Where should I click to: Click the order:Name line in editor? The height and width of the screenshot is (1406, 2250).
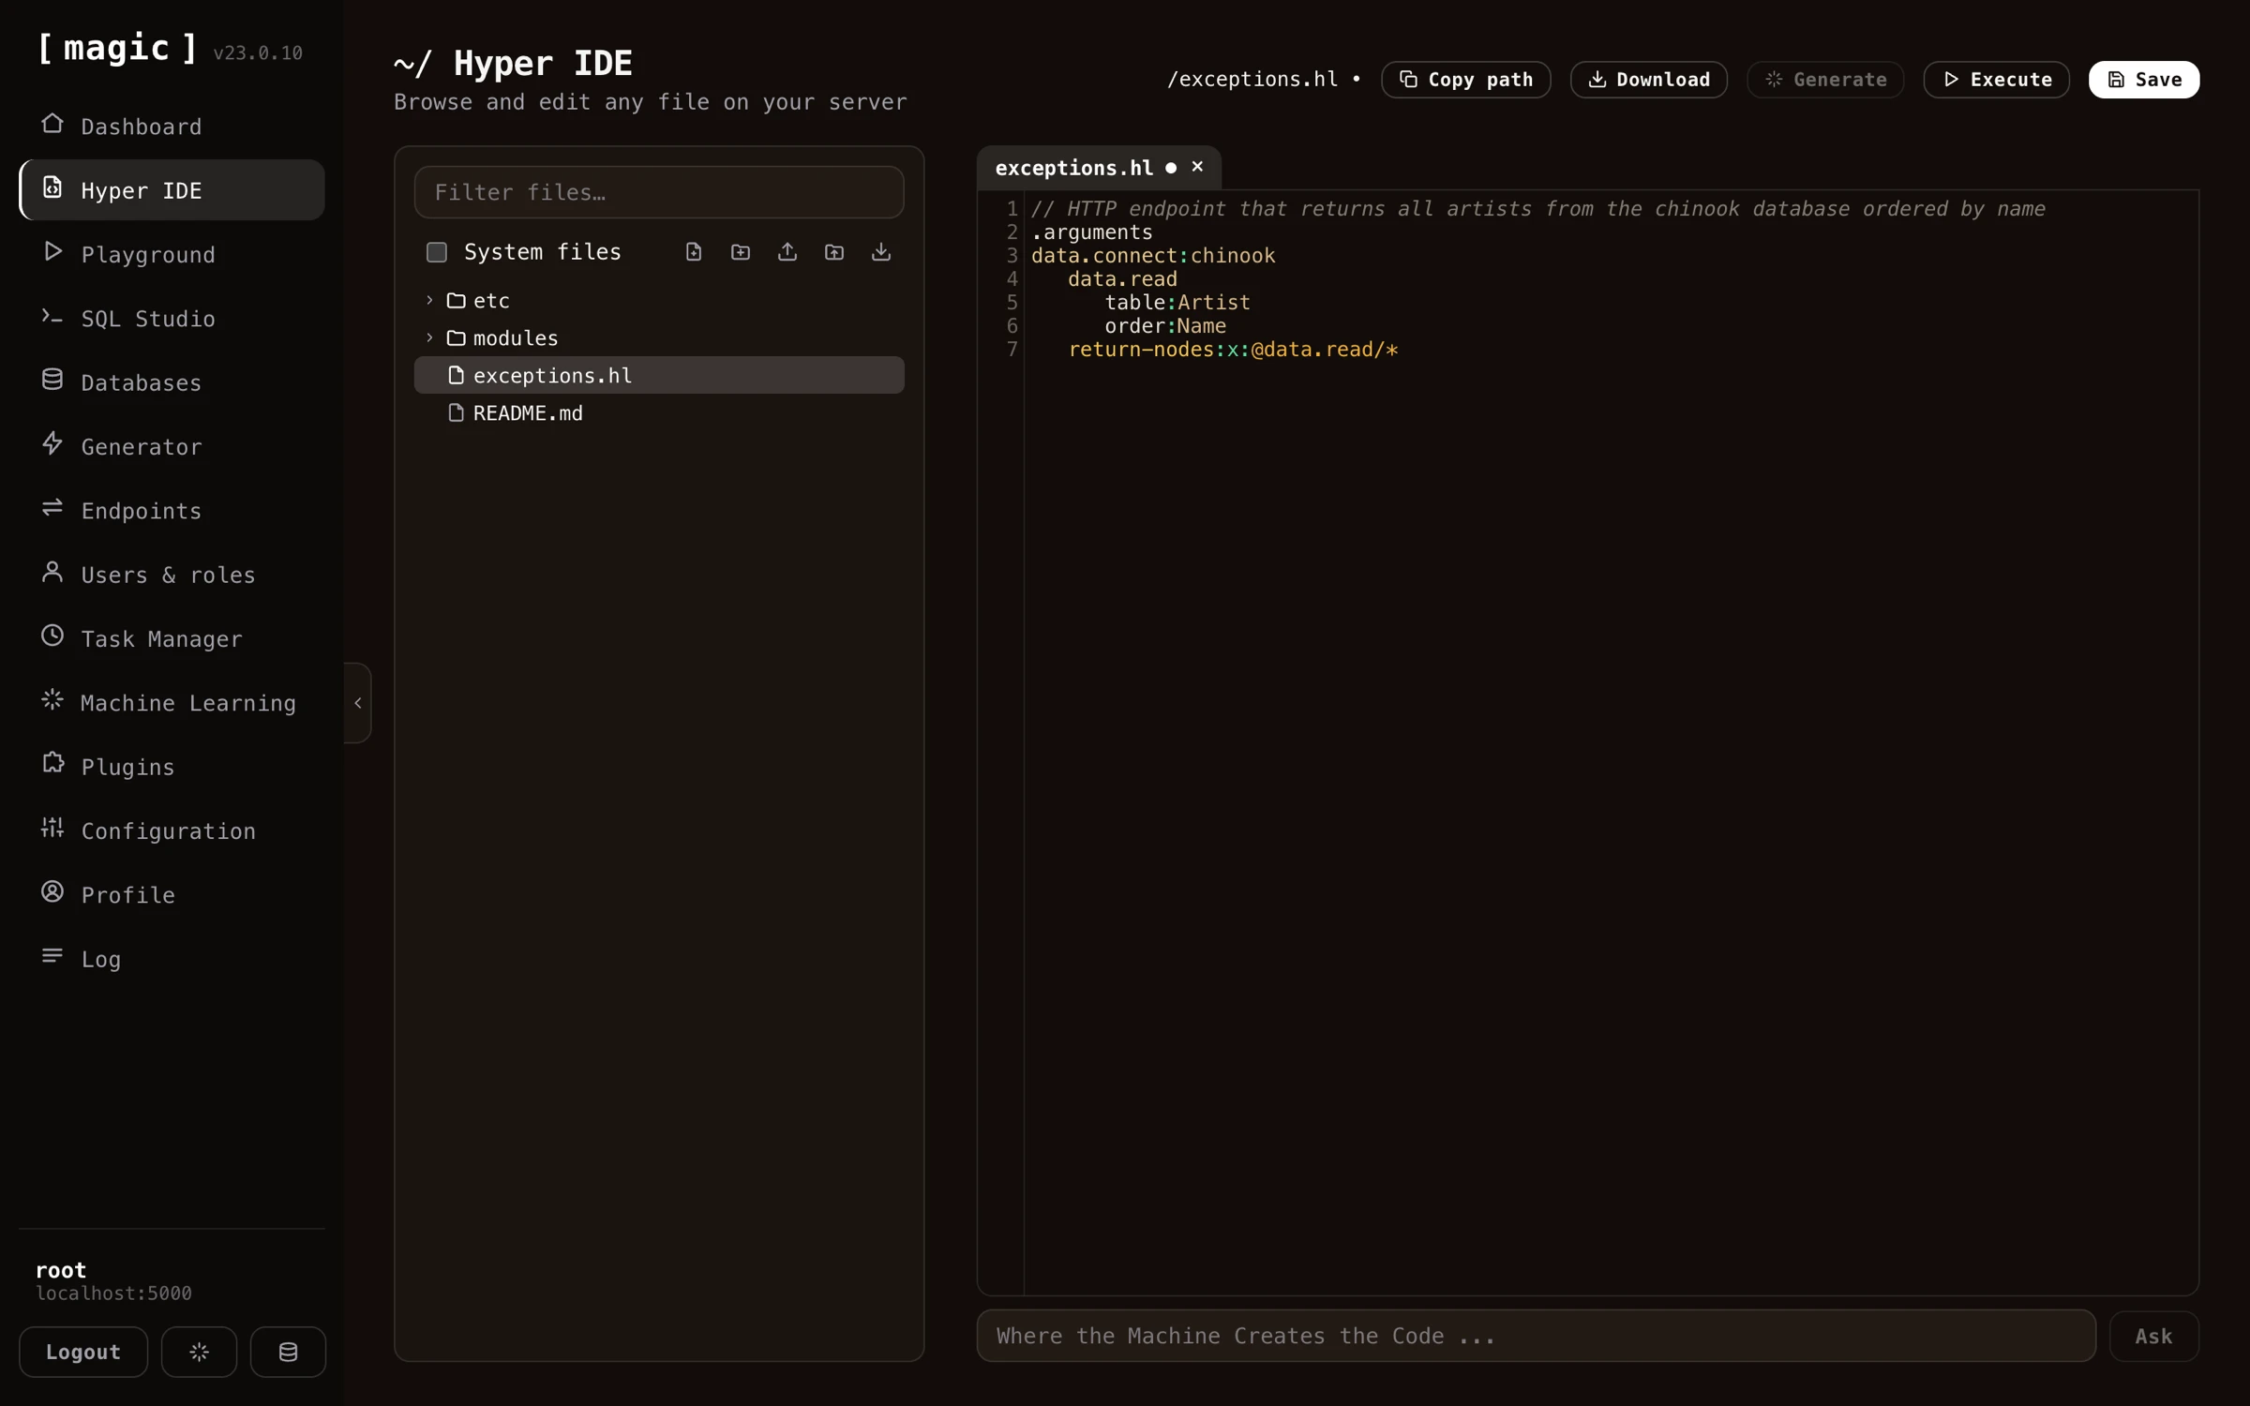pos(1165,326)
